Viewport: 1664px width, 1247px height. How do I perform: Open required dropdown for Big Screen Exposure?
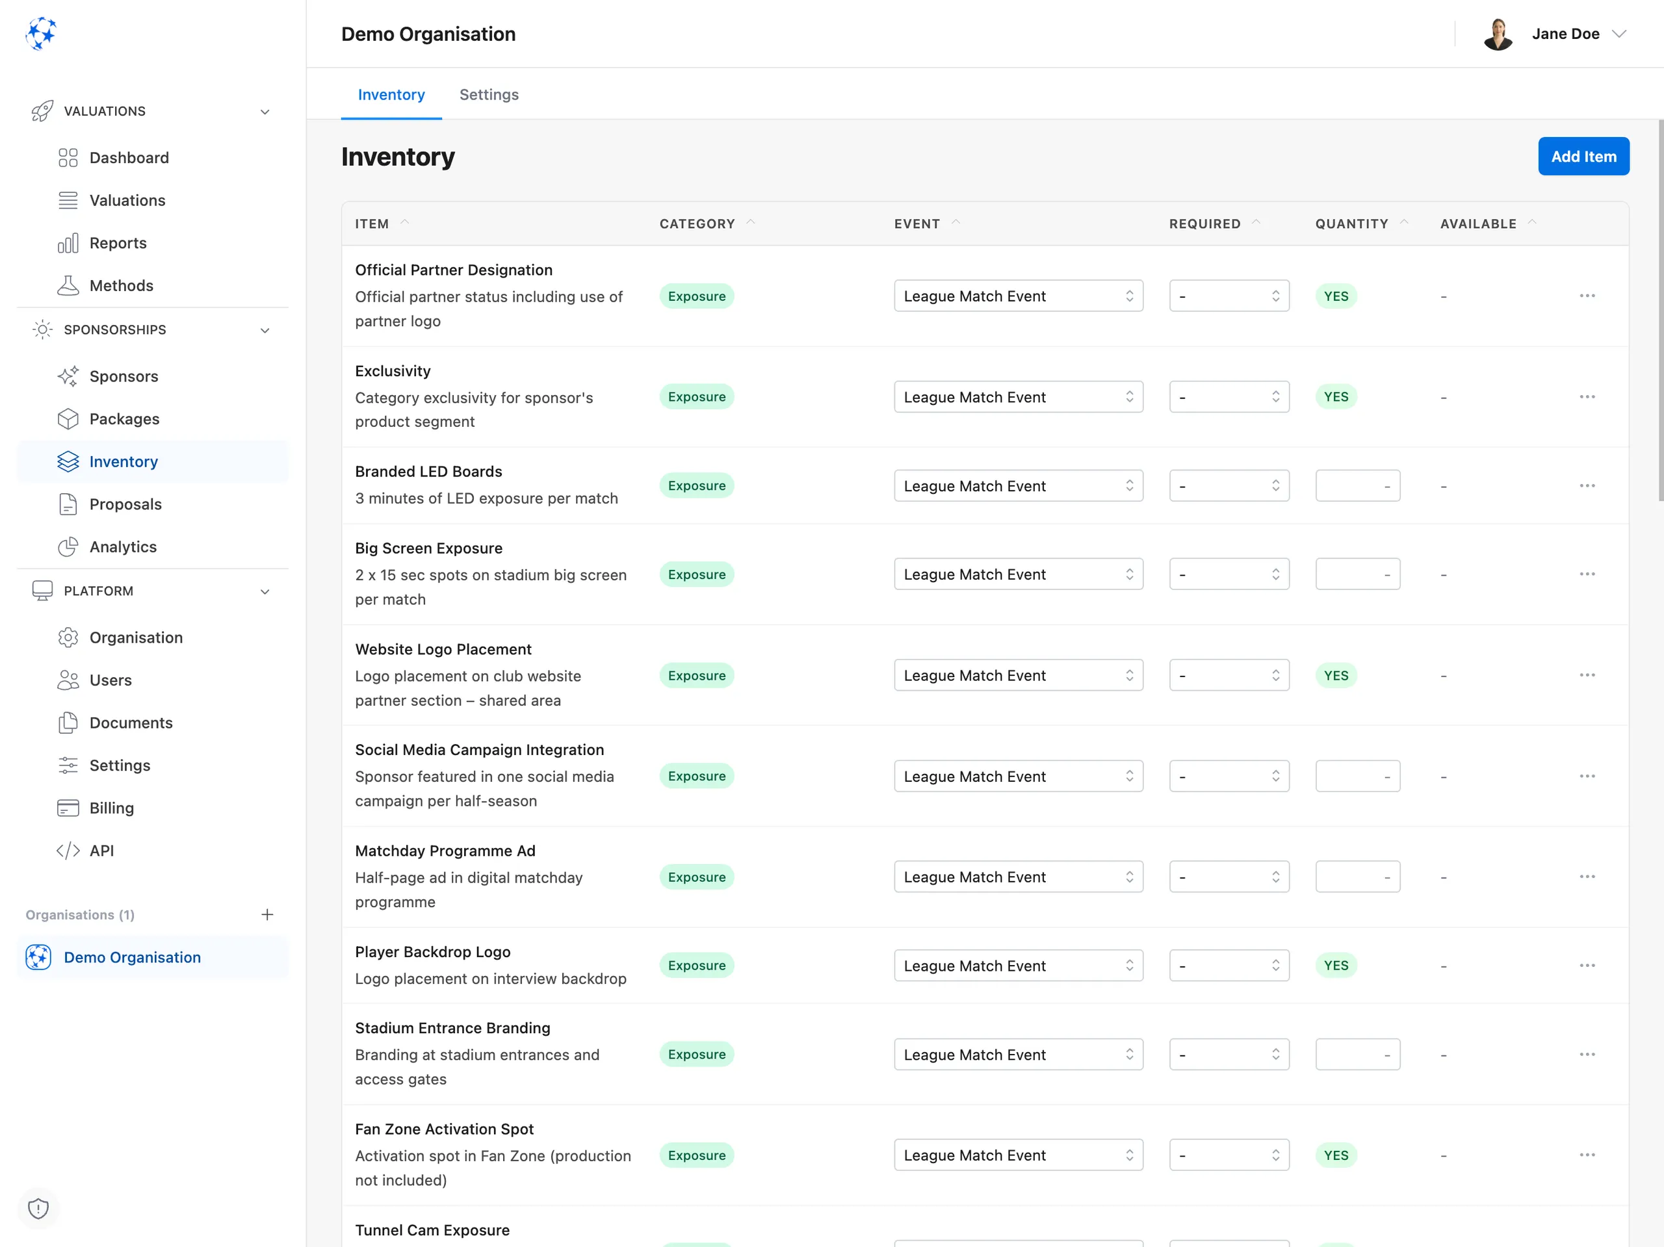(1229, 574)
